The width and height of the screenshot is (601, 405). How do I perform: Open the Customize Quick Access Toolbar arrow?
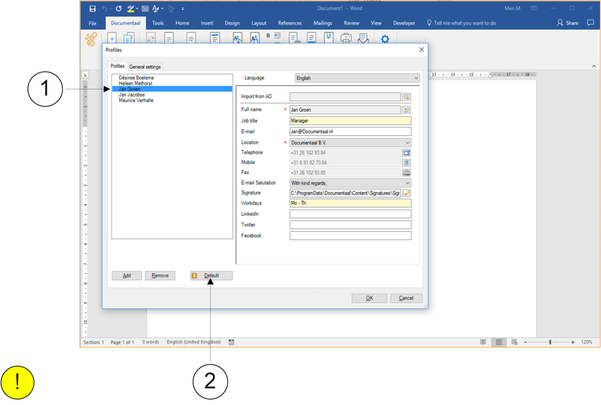tap(183, 8)
